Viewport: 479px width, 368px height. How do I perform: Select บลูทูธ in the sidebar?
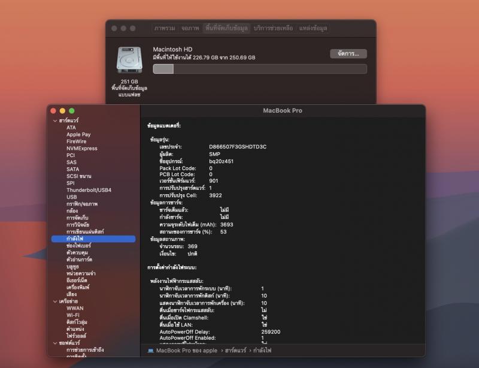pos(72,267)
